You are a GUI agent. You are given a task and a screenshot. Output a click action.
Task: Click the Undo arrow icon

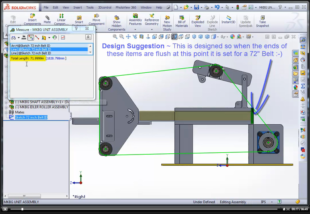[217, 7]
